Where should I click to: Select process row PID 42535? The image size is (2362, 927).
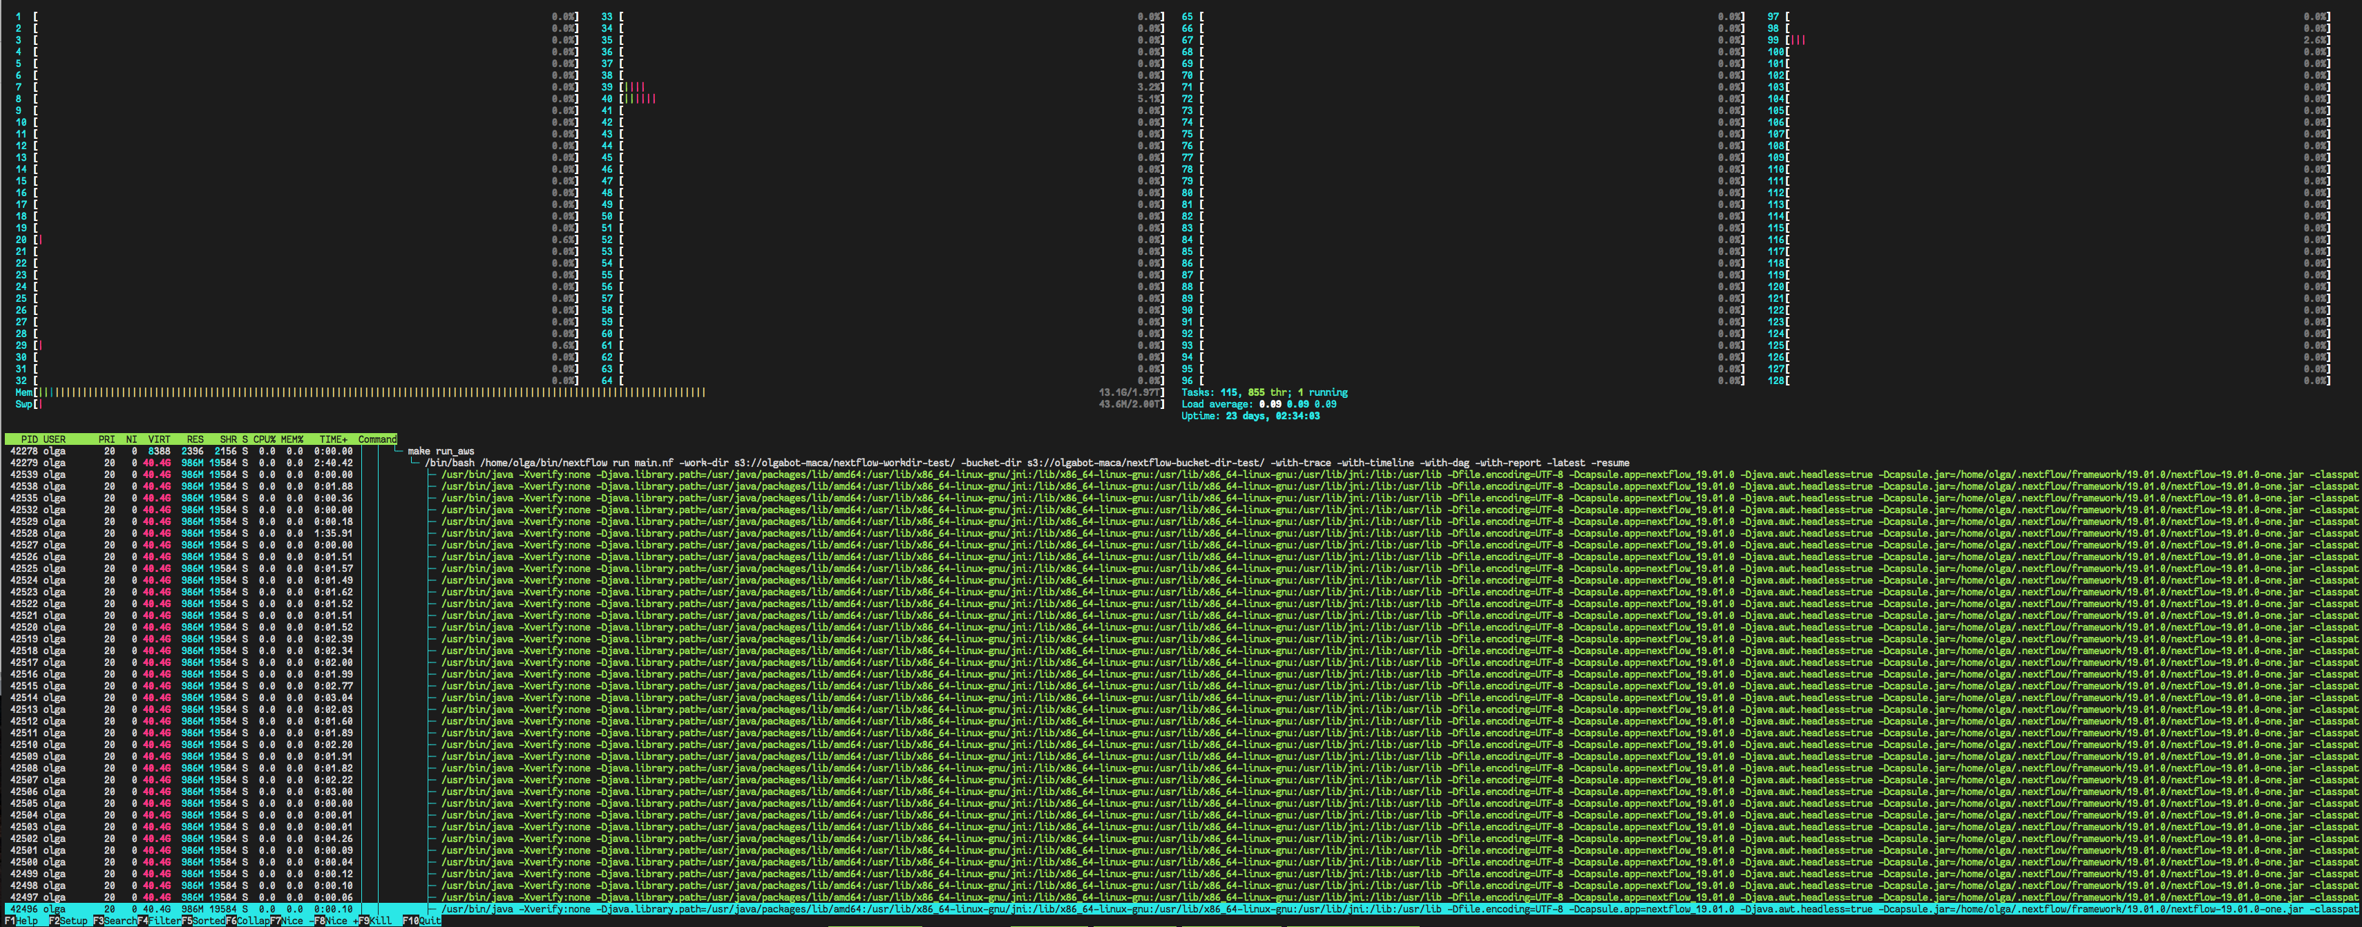pos(1181,498)
